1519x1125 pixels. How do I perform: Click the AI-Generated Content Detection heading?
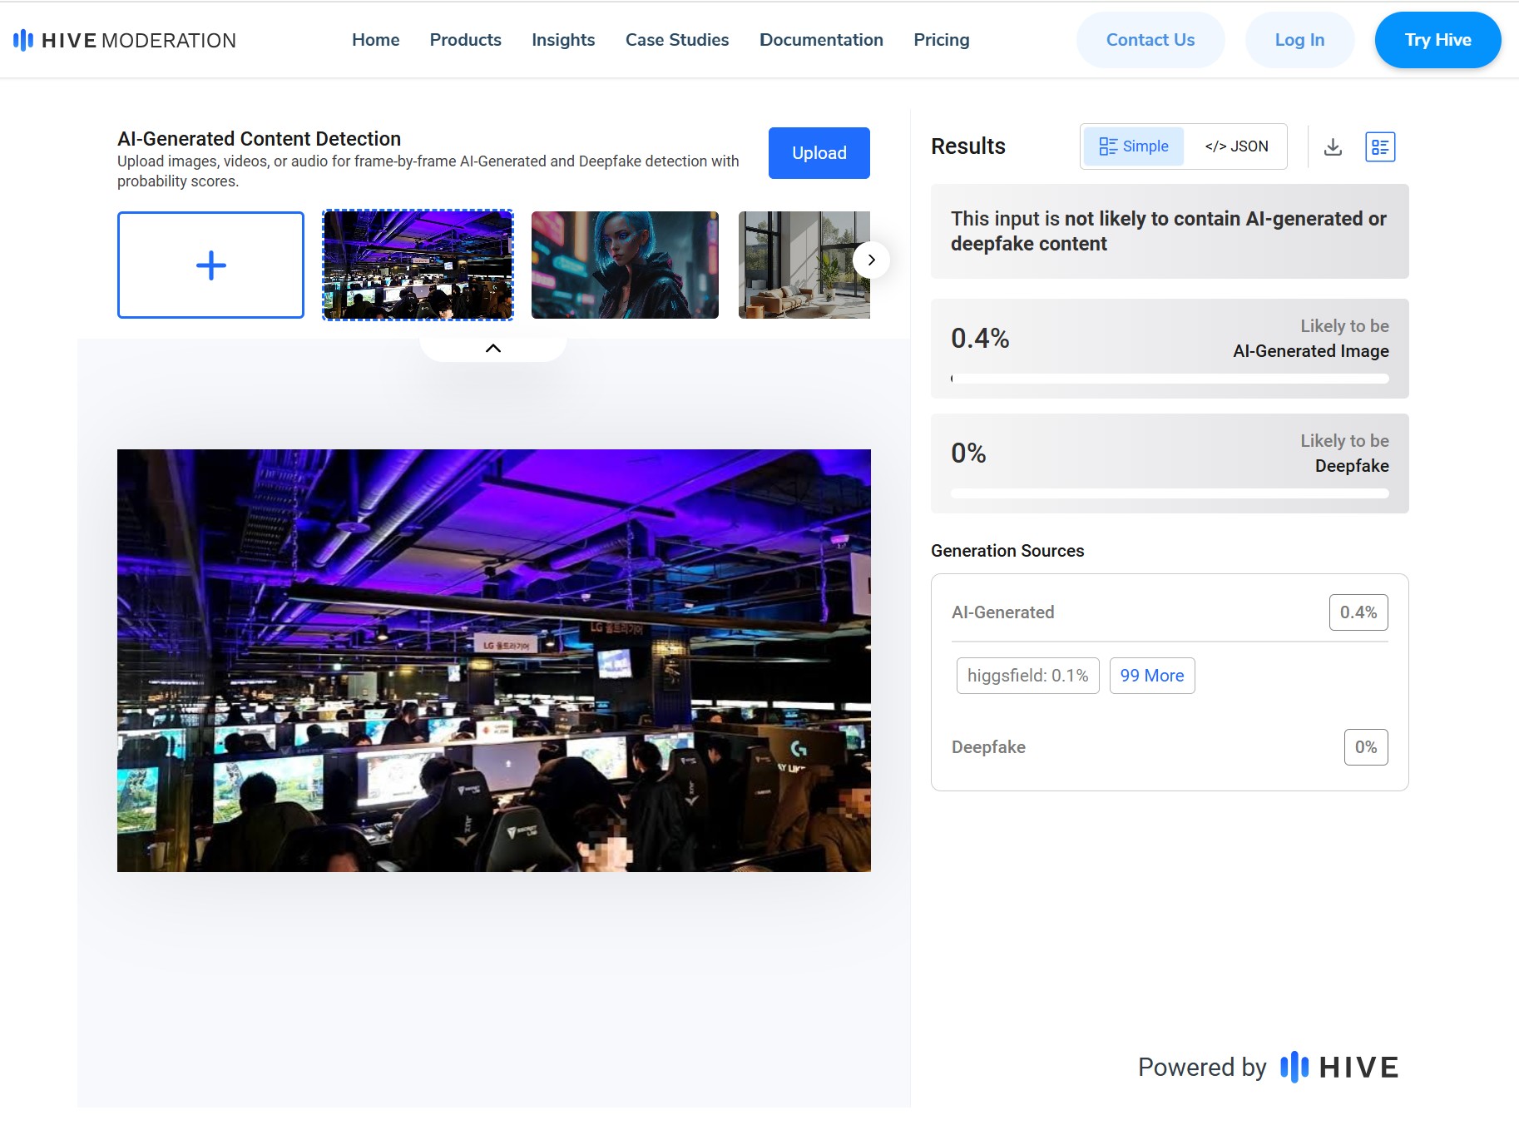tap(259, 139)
